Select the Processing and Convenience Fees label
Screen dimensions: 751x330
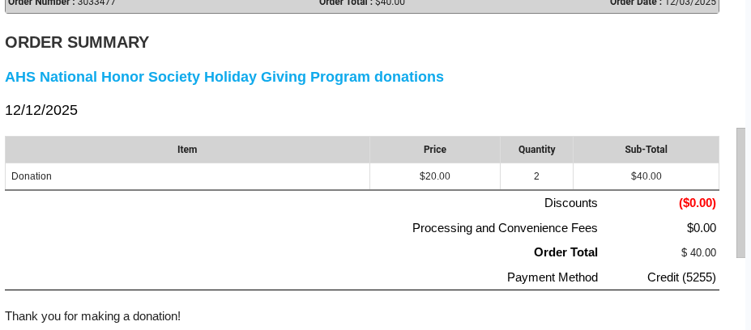pyautogui.click(x=505, y=228)
